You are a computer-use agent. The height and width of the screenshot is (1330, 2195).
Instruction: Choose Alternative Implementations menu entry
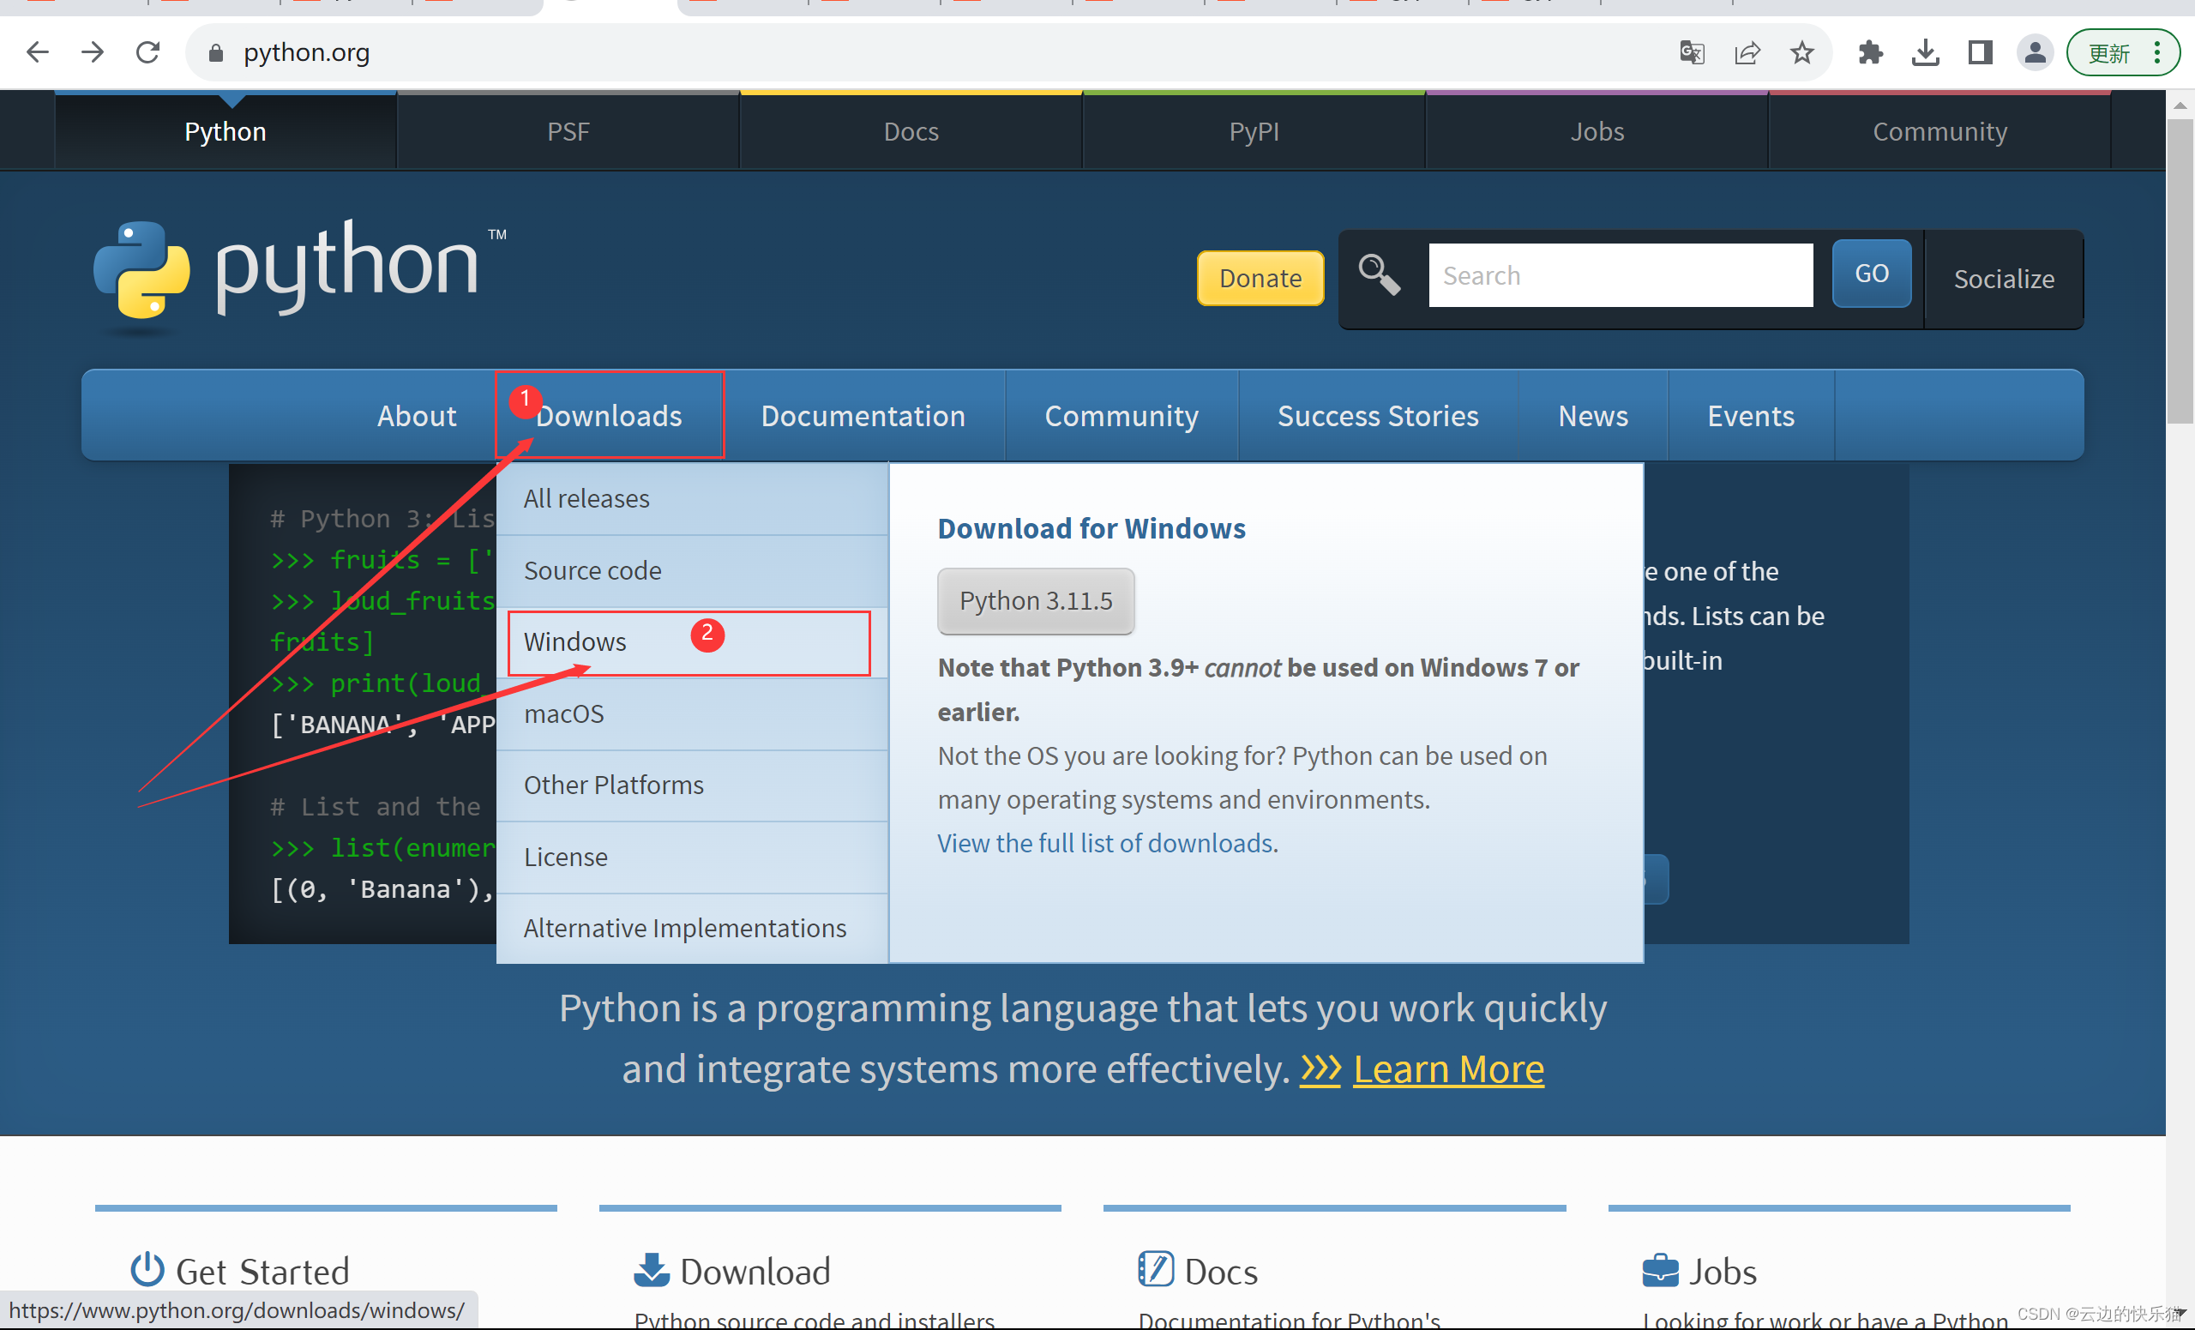coord(692,928)
